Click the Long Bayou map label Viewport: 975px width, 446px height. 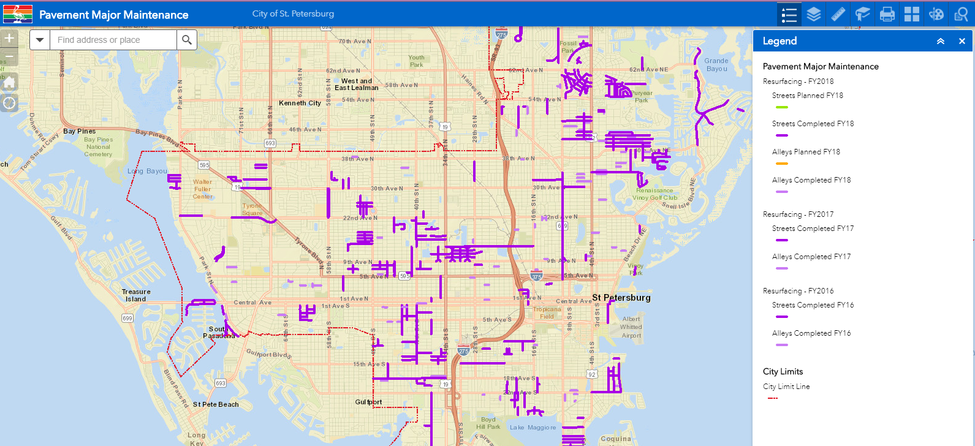click(x=147, y=171)
